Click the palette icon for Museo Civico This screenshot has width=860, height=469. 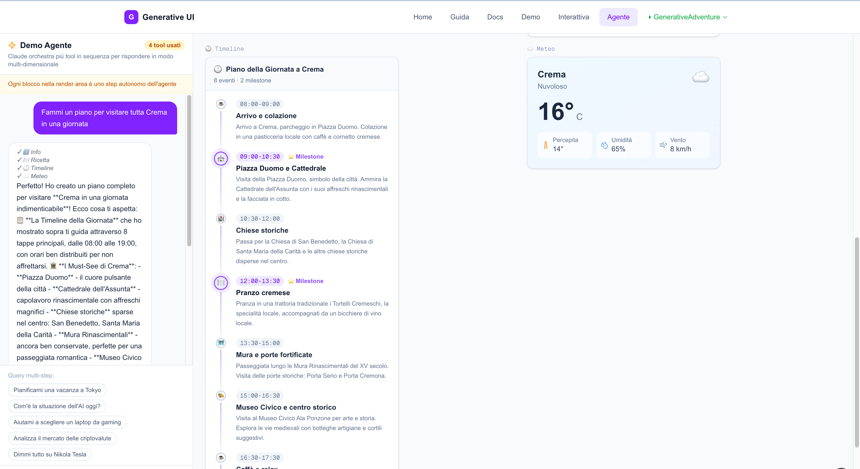click(x=221, y=396)
